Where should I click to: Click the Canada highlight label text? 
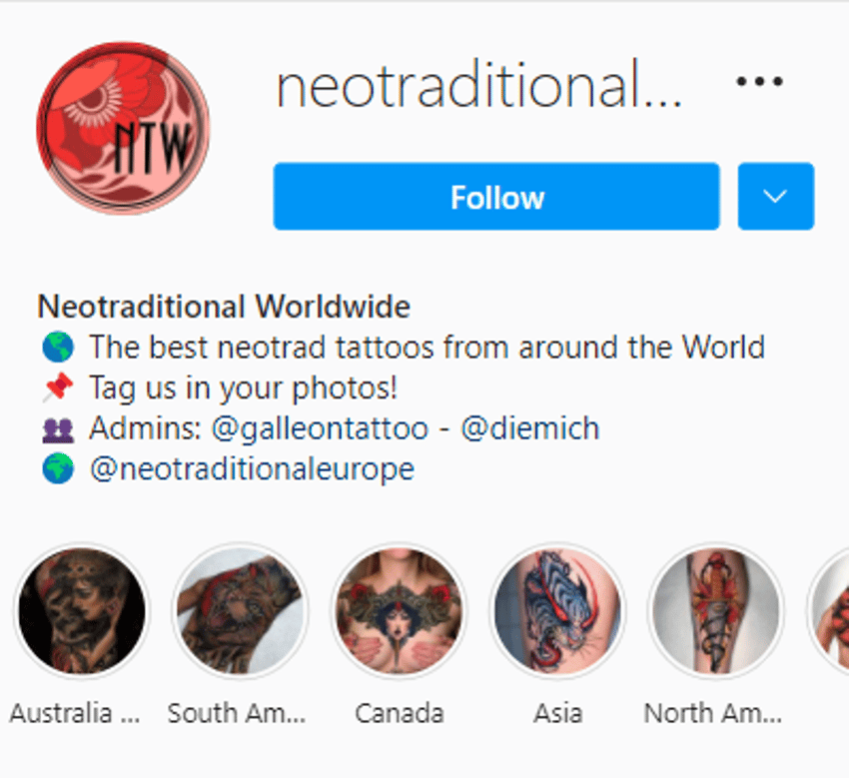point(400,713)
